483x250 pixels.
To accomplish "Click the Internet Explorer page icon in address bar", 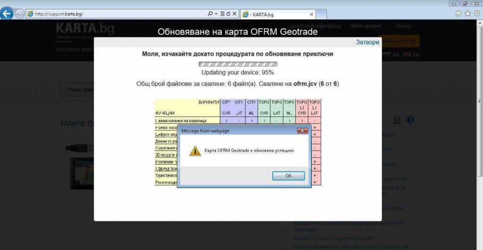I will [30, 14].
